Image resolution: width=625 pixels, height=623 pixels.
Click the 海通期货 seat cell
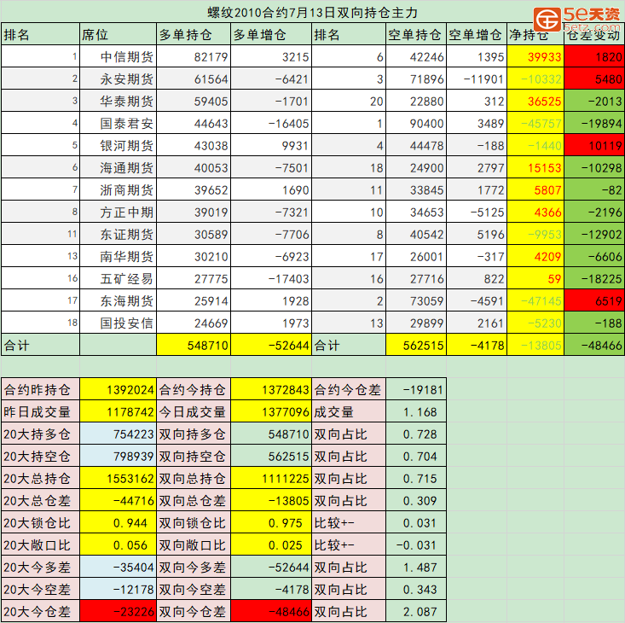[118, 167]
